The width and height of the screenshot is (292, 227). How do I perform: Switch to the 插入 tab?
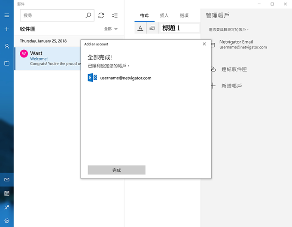(164, 15)
